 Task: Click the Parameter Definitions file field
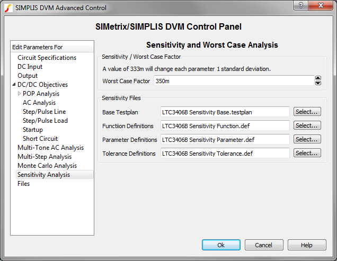(x=225, y=140)
